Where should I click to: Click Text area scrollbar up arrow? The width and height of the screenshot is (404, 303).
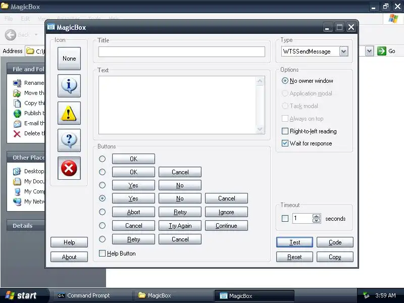coord(260,81)
